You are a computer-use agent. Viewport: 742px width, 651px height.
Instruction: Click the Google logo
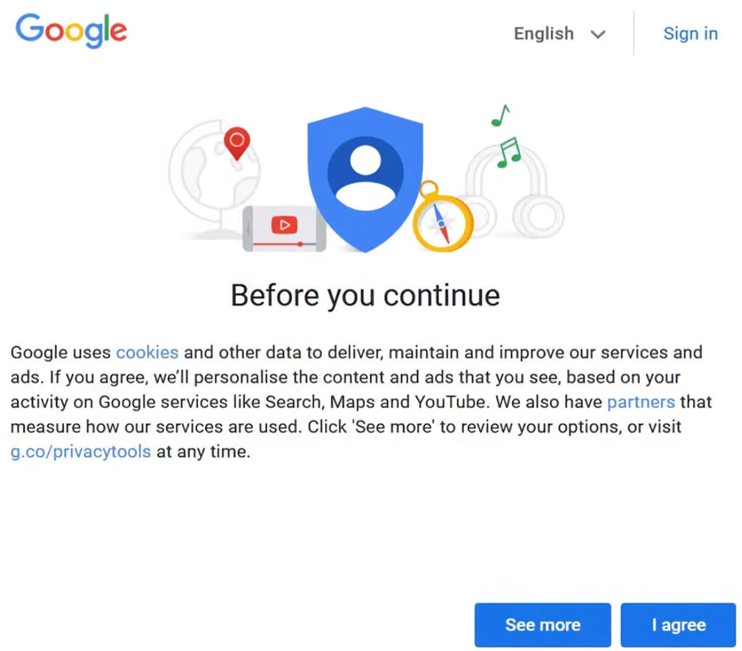pos(71,31)
